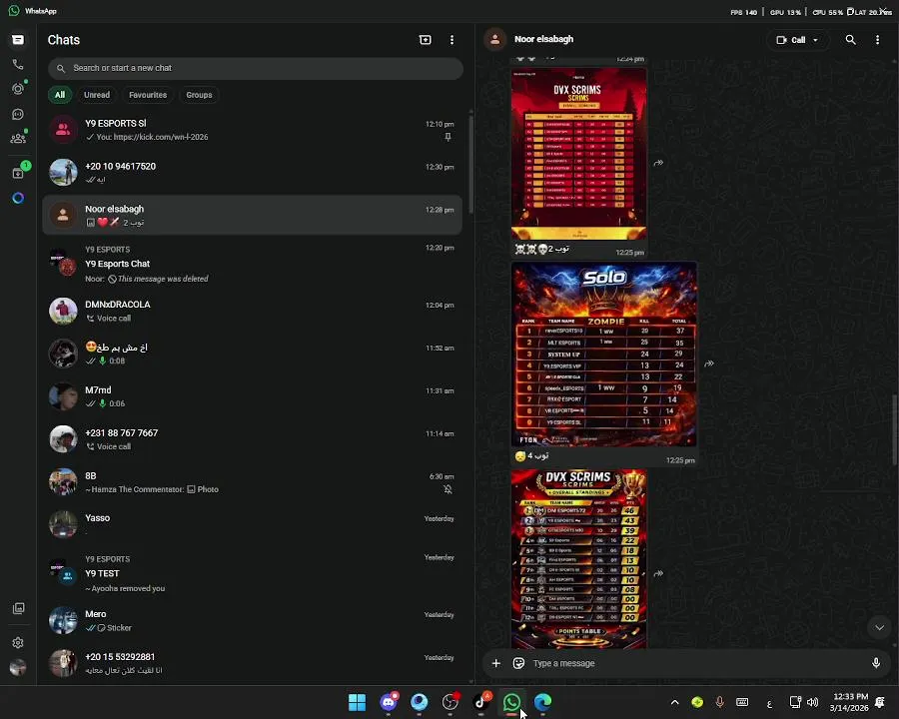Click the Type a message input field
The image size is (899, 719).
[696, 663]
